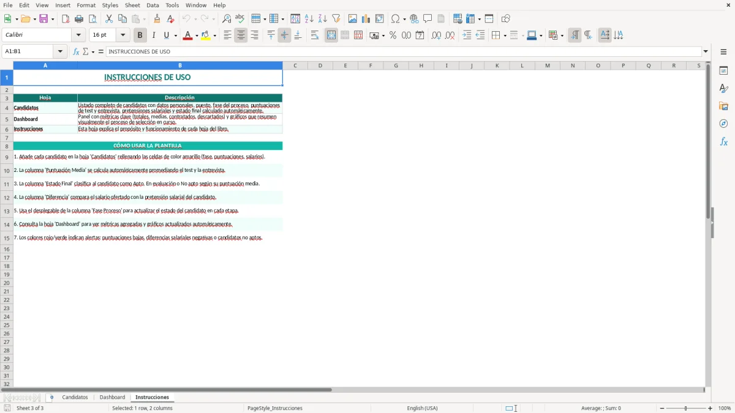This screenshot has height=413, width=735.
Task: Insert an image
Action: coord(353,19)
